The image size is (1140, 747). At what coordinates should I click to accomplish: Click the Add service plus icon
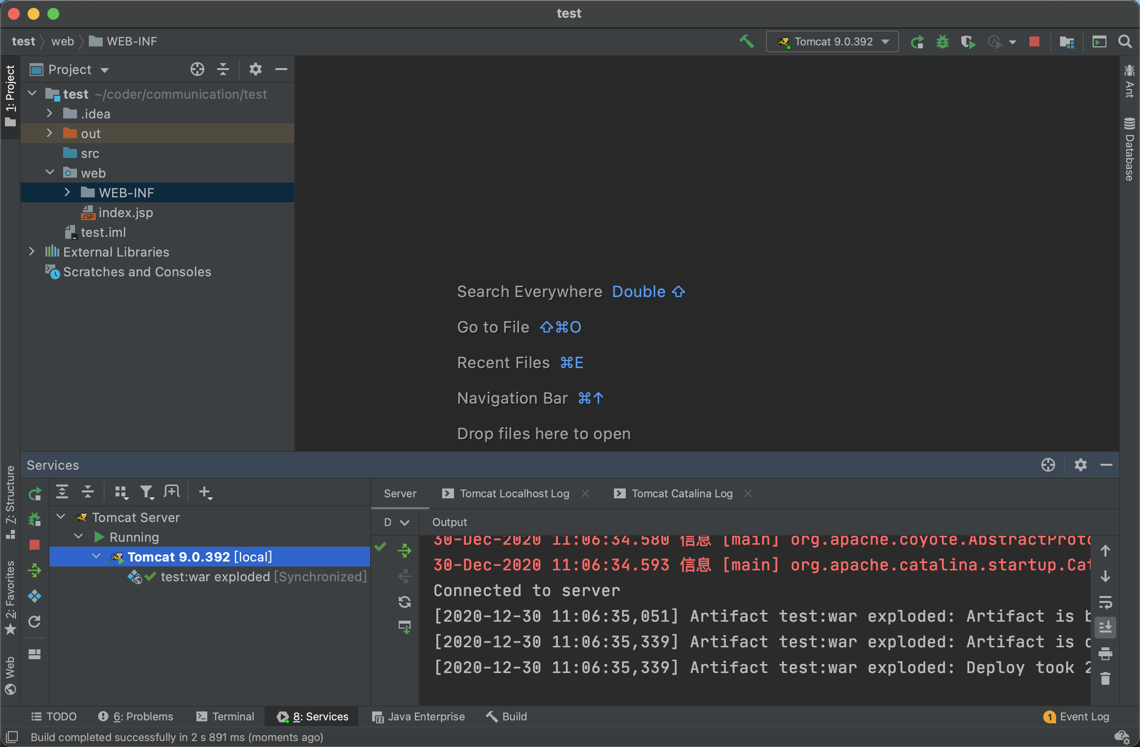click(205, 492)
